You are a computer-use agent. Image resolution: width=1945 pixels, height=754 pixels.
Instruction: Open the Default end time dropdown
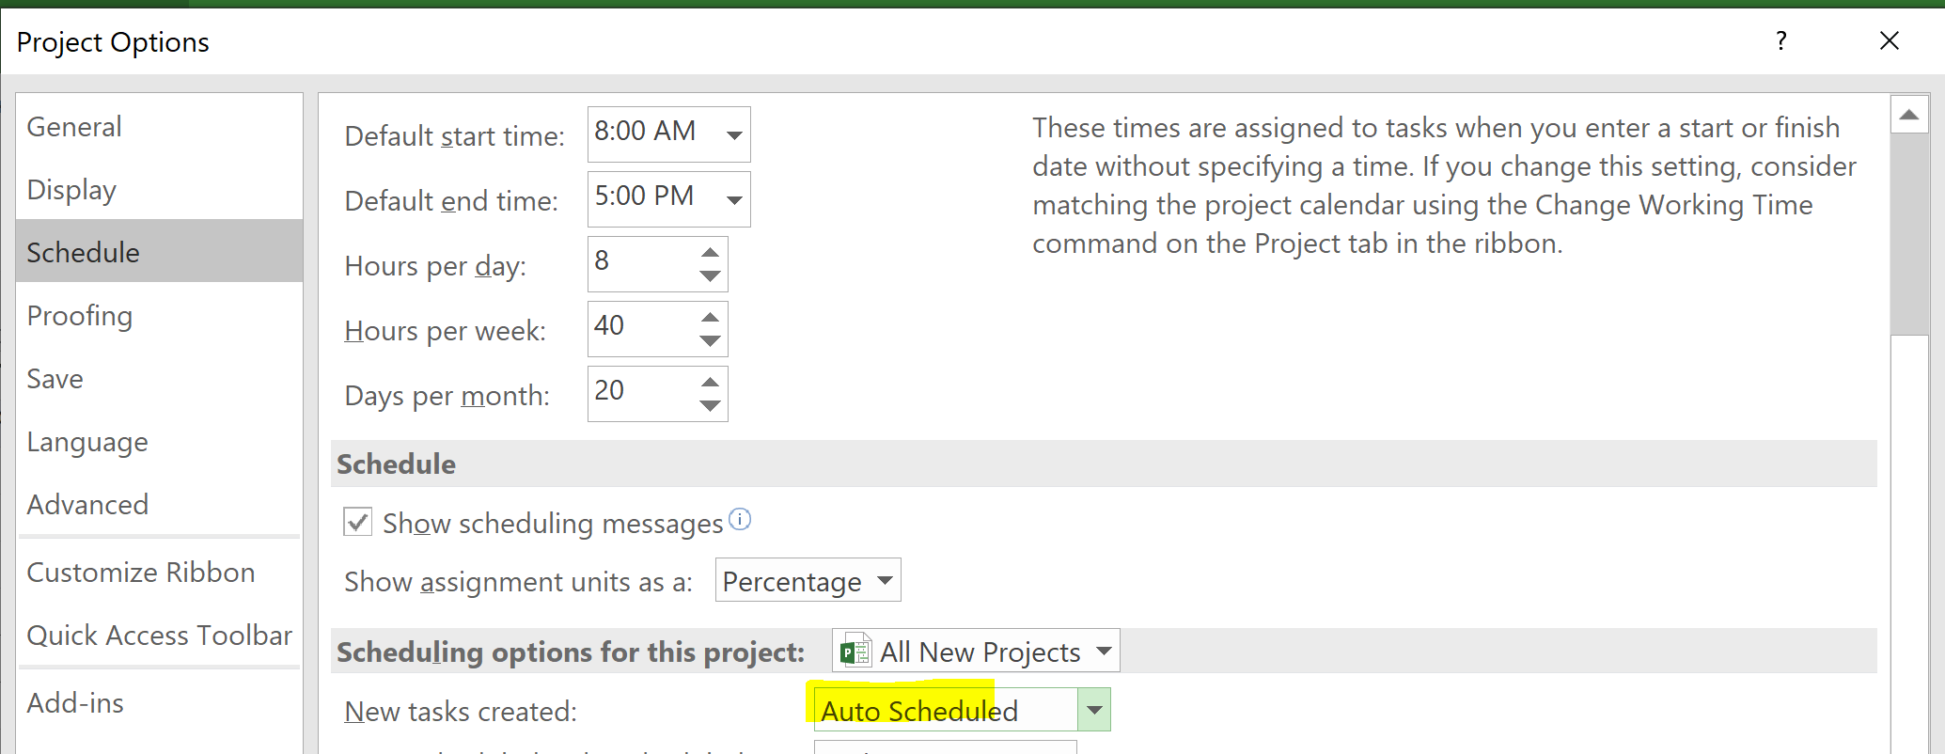pos(734,199)
